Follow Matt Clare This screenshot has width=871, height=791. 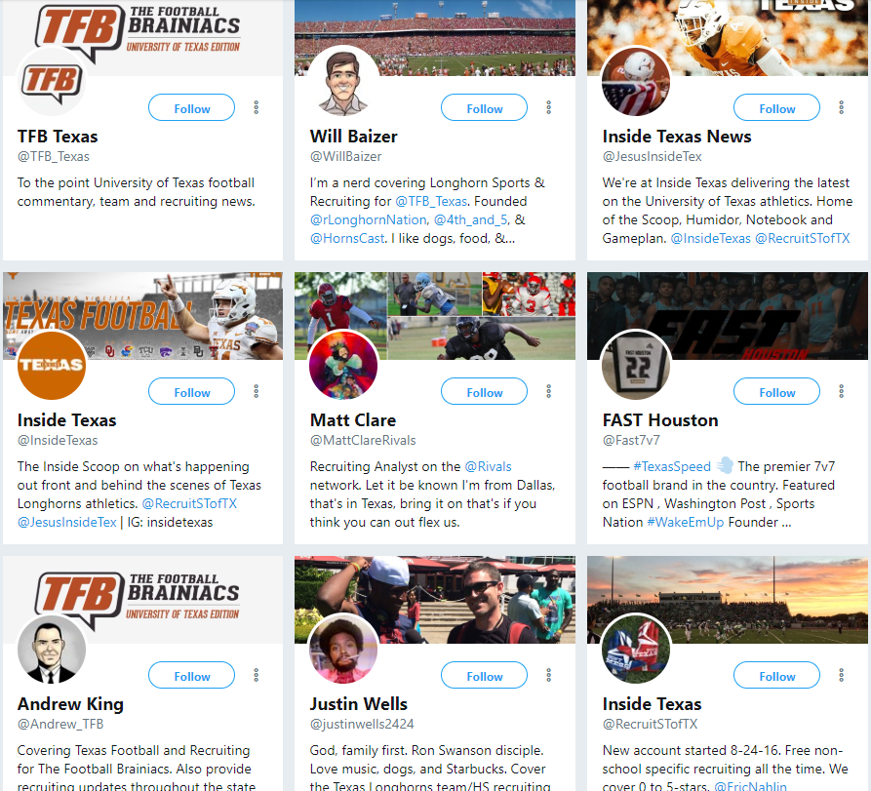485,392
